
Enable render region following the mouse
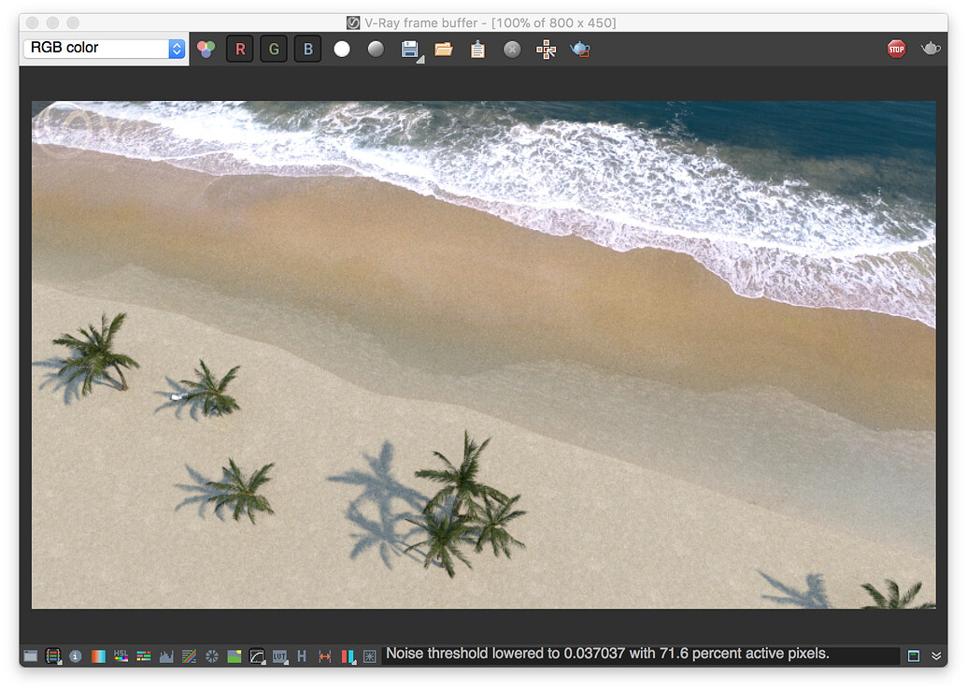click(547, 49)
